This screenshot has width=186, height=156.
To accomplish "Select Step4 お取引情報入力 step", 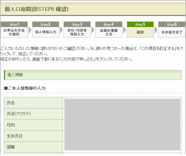I will (109, 29).
